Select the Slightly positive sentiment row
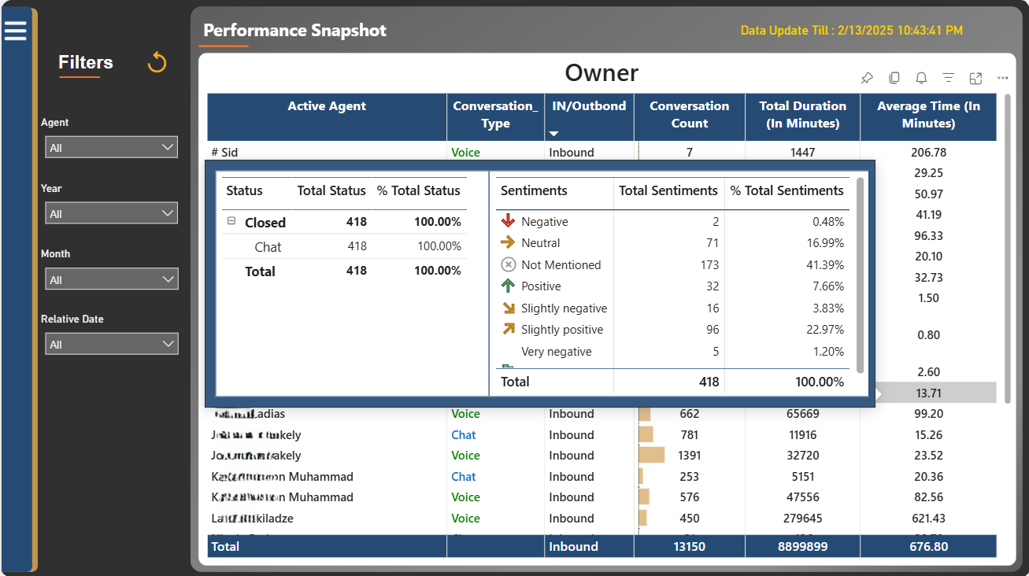Screen dimensions: 1029x576 coord(672,330)
